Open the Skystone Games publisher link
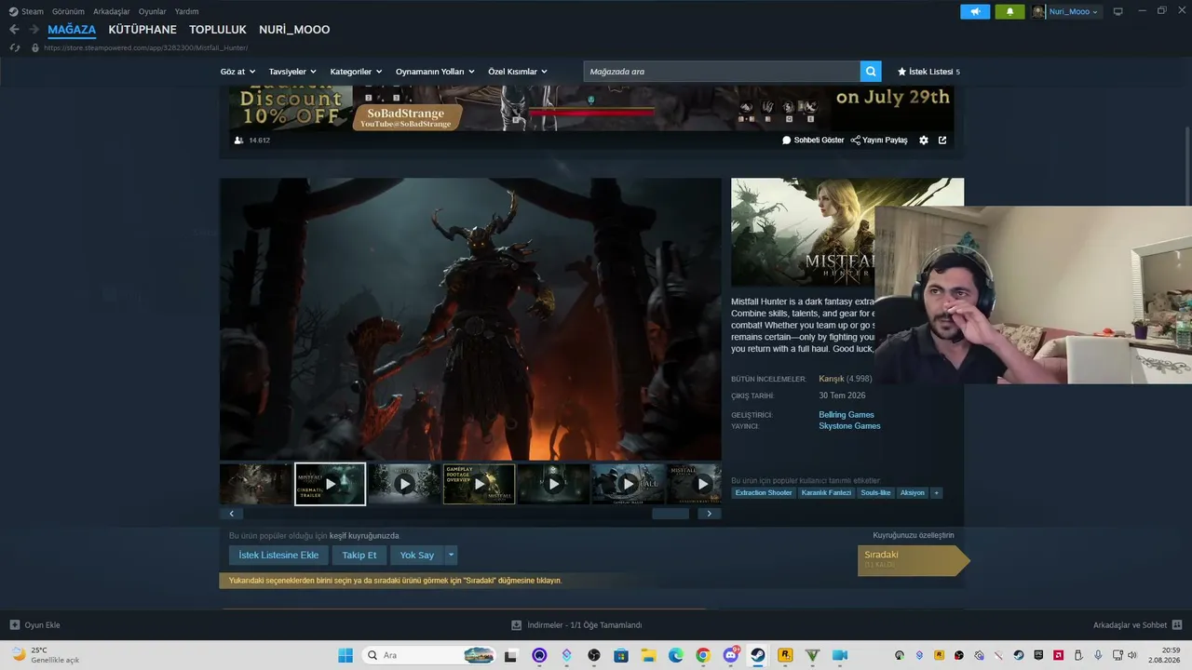1192x670 pixels. coord(849,426)
